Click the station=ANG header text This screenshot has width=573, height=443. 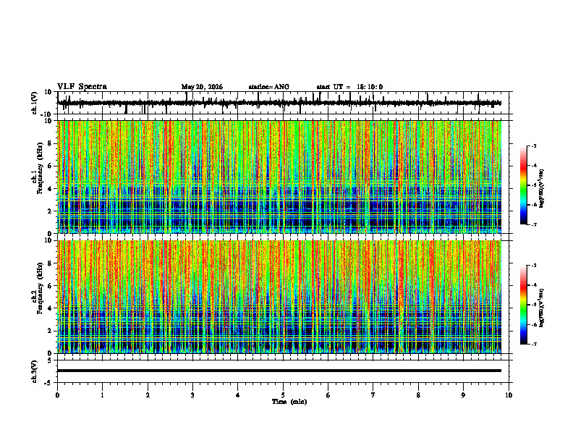click(x=269, y=87)
